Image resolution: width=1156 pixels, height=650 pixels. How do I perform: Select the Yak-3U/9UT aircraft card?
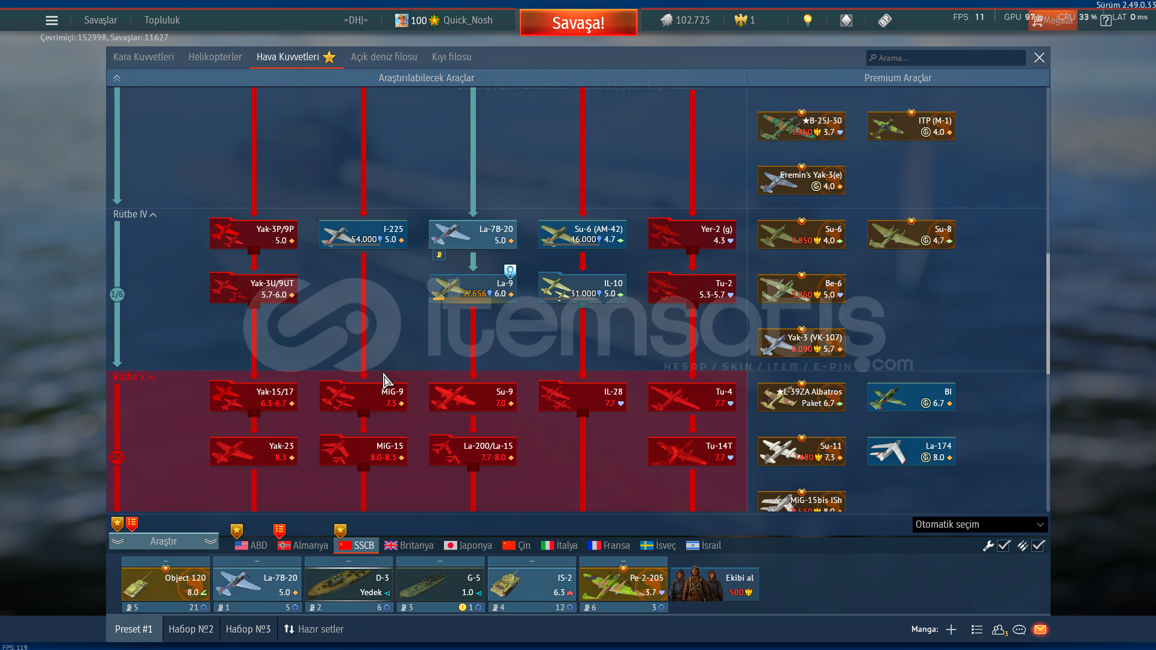click(254, 289)
